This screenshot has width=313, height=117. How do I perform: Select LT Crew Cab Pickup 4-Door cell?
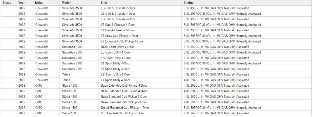pos(140,36)
